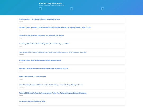Click the middle square icon button in header
Screen dimensions: 143x107
pos(71,9)
